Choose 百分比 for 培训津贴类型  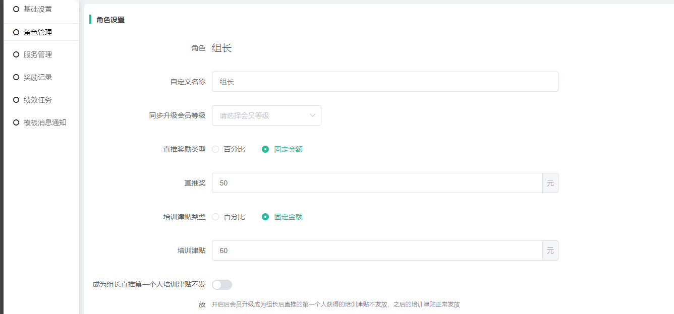[216, 217]
